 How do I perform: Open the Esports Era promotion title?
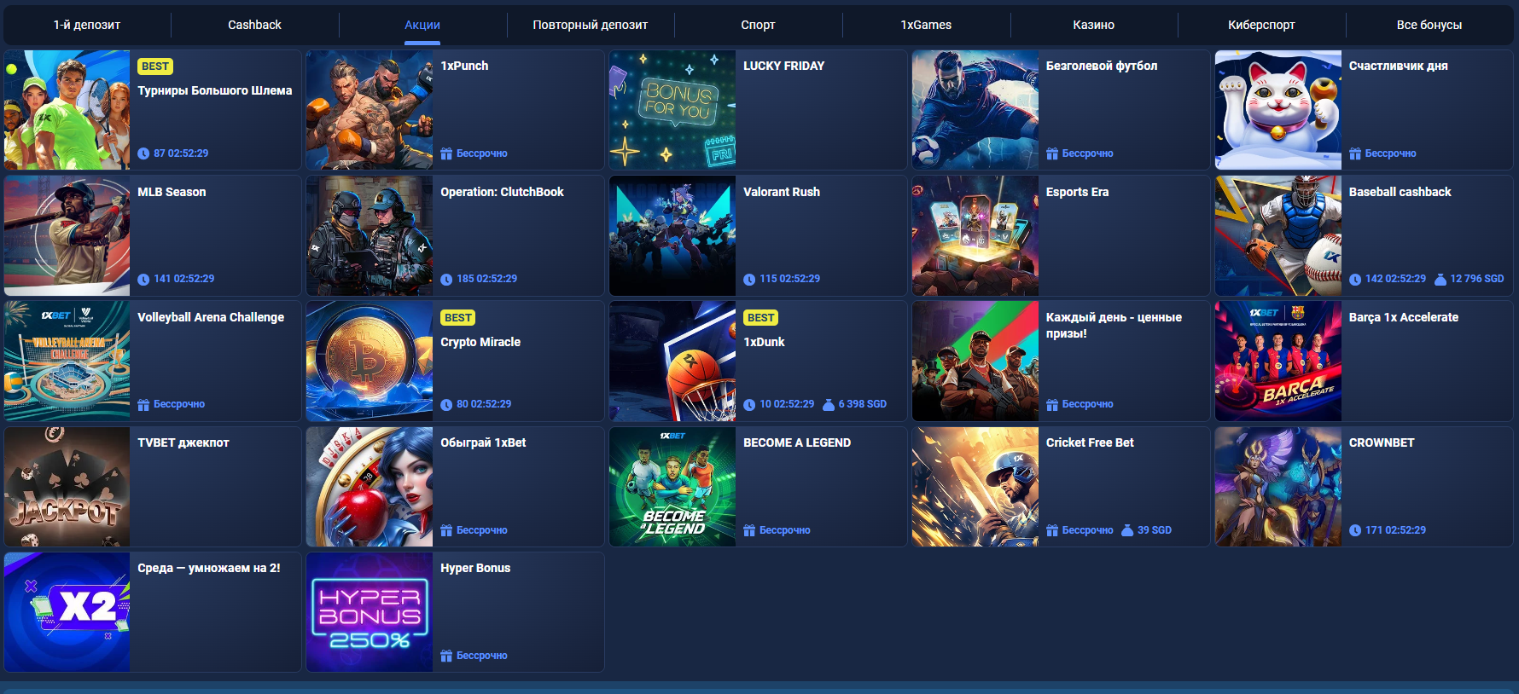click(1077, 192)
